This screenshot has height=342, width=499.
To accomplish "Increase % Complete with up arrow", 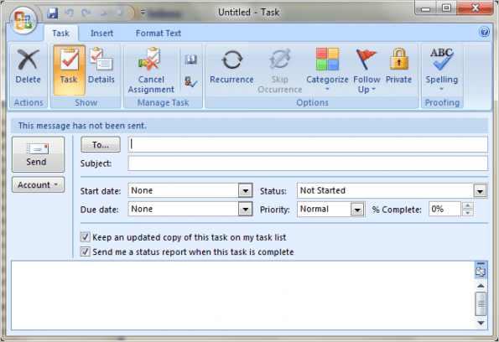I will click(468, 205).
